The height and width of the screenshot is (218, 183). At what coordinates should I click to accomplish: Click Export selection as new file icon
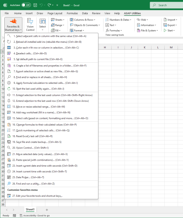coord(9,71)
